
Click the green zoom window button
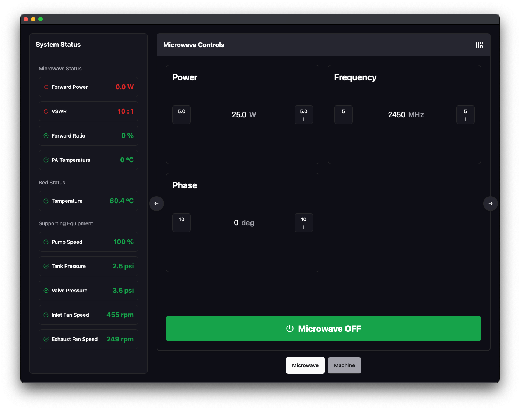pos(41,19)
